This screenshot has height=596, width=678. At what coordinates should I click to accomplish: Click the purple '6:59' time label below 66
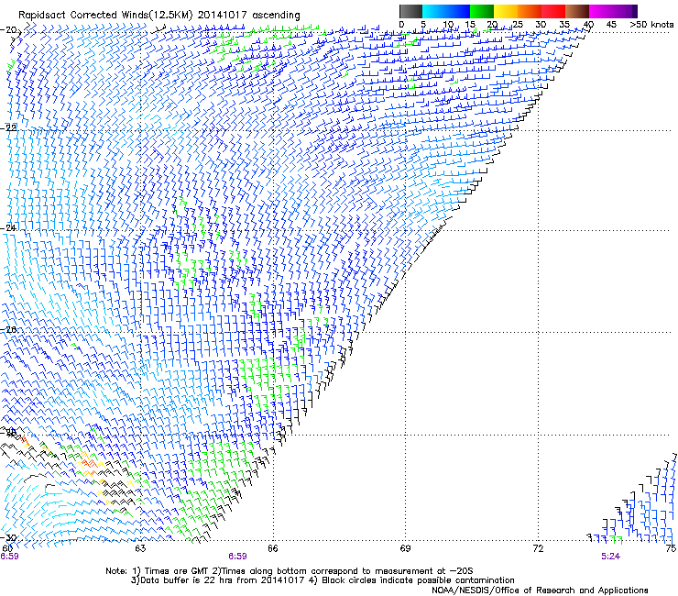click(238, 557)
